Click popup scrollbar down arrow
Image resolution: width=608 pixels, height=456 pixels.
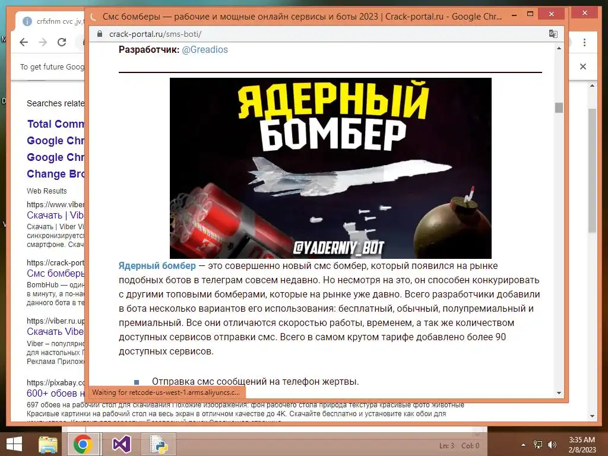point(559,393)
